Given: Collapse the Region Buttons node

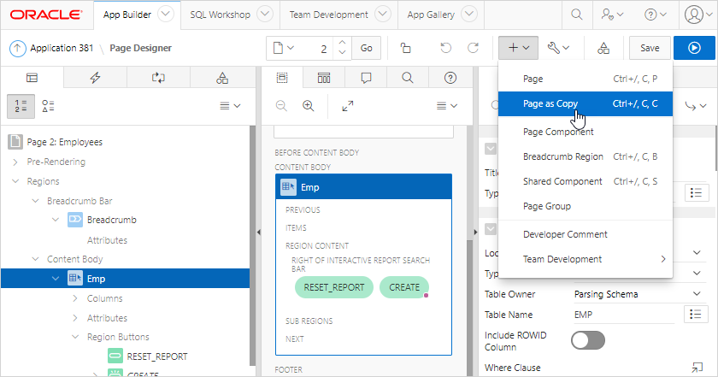Looking at the screenshot, I should click(75, 337).
